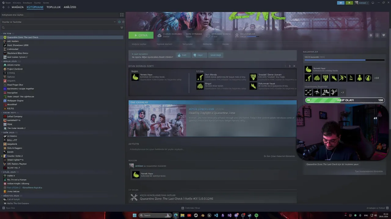
Task: Collapse the AĞUSTOS 2025 category
Action: (2, 196)
